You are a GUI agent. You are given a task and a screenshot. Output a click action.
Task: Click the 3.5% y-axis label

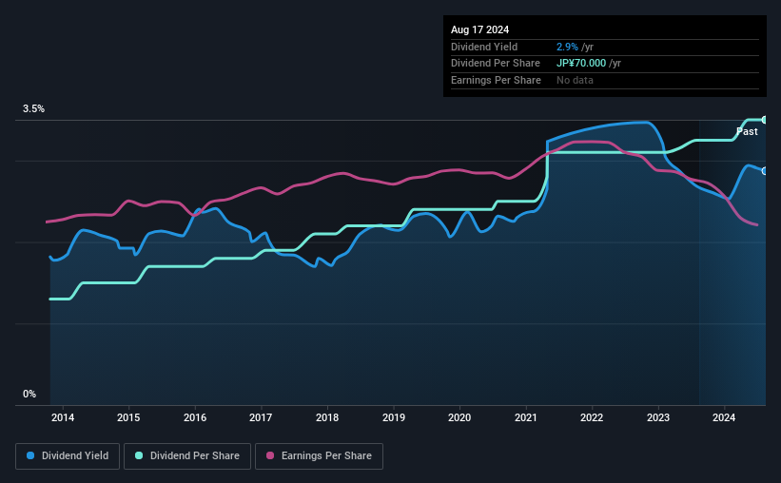click(33, 108)
